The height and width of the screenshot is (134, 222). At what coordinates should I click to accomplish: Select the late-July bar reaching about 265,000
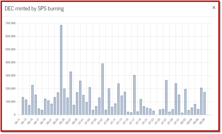166,98
